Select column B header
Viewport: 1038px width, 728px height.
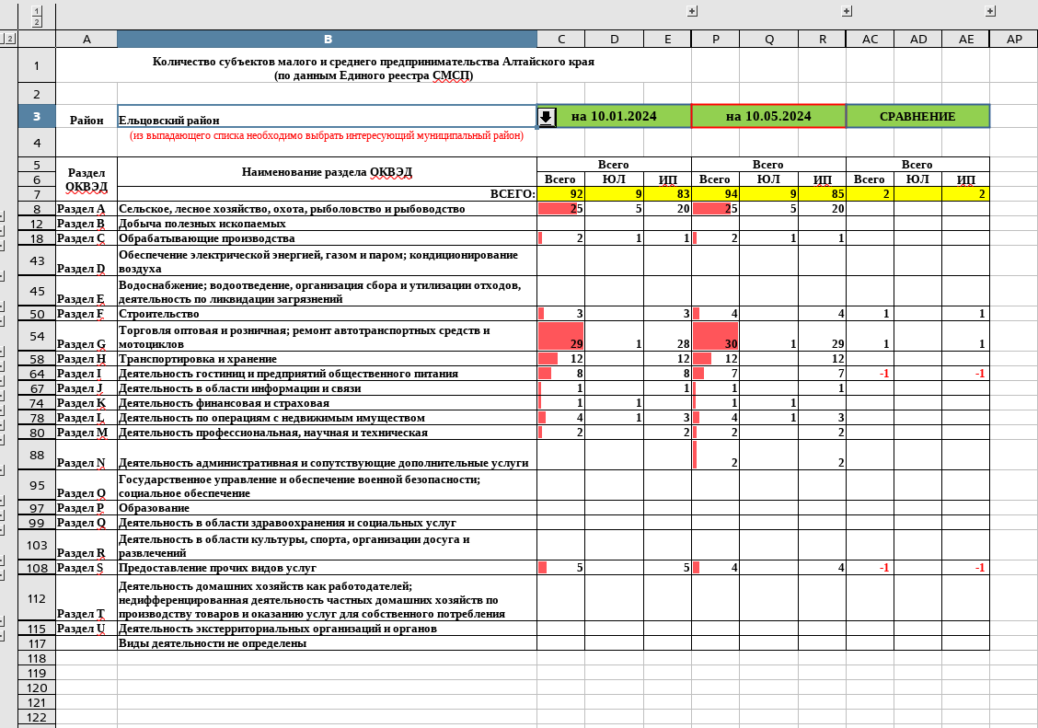(327, 39)
